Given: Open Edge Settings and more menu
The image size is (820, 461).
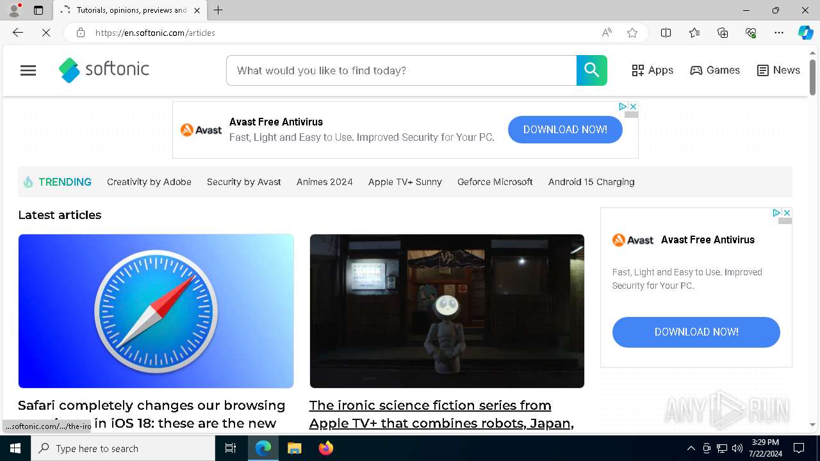Looking at the screenshot, I should [x=779, y=33].
